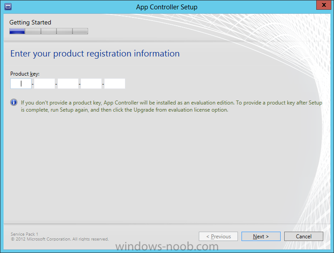Click the Cancel button
Image resolution: width=334 pixels, height=253 pixels.
(304, 237)
